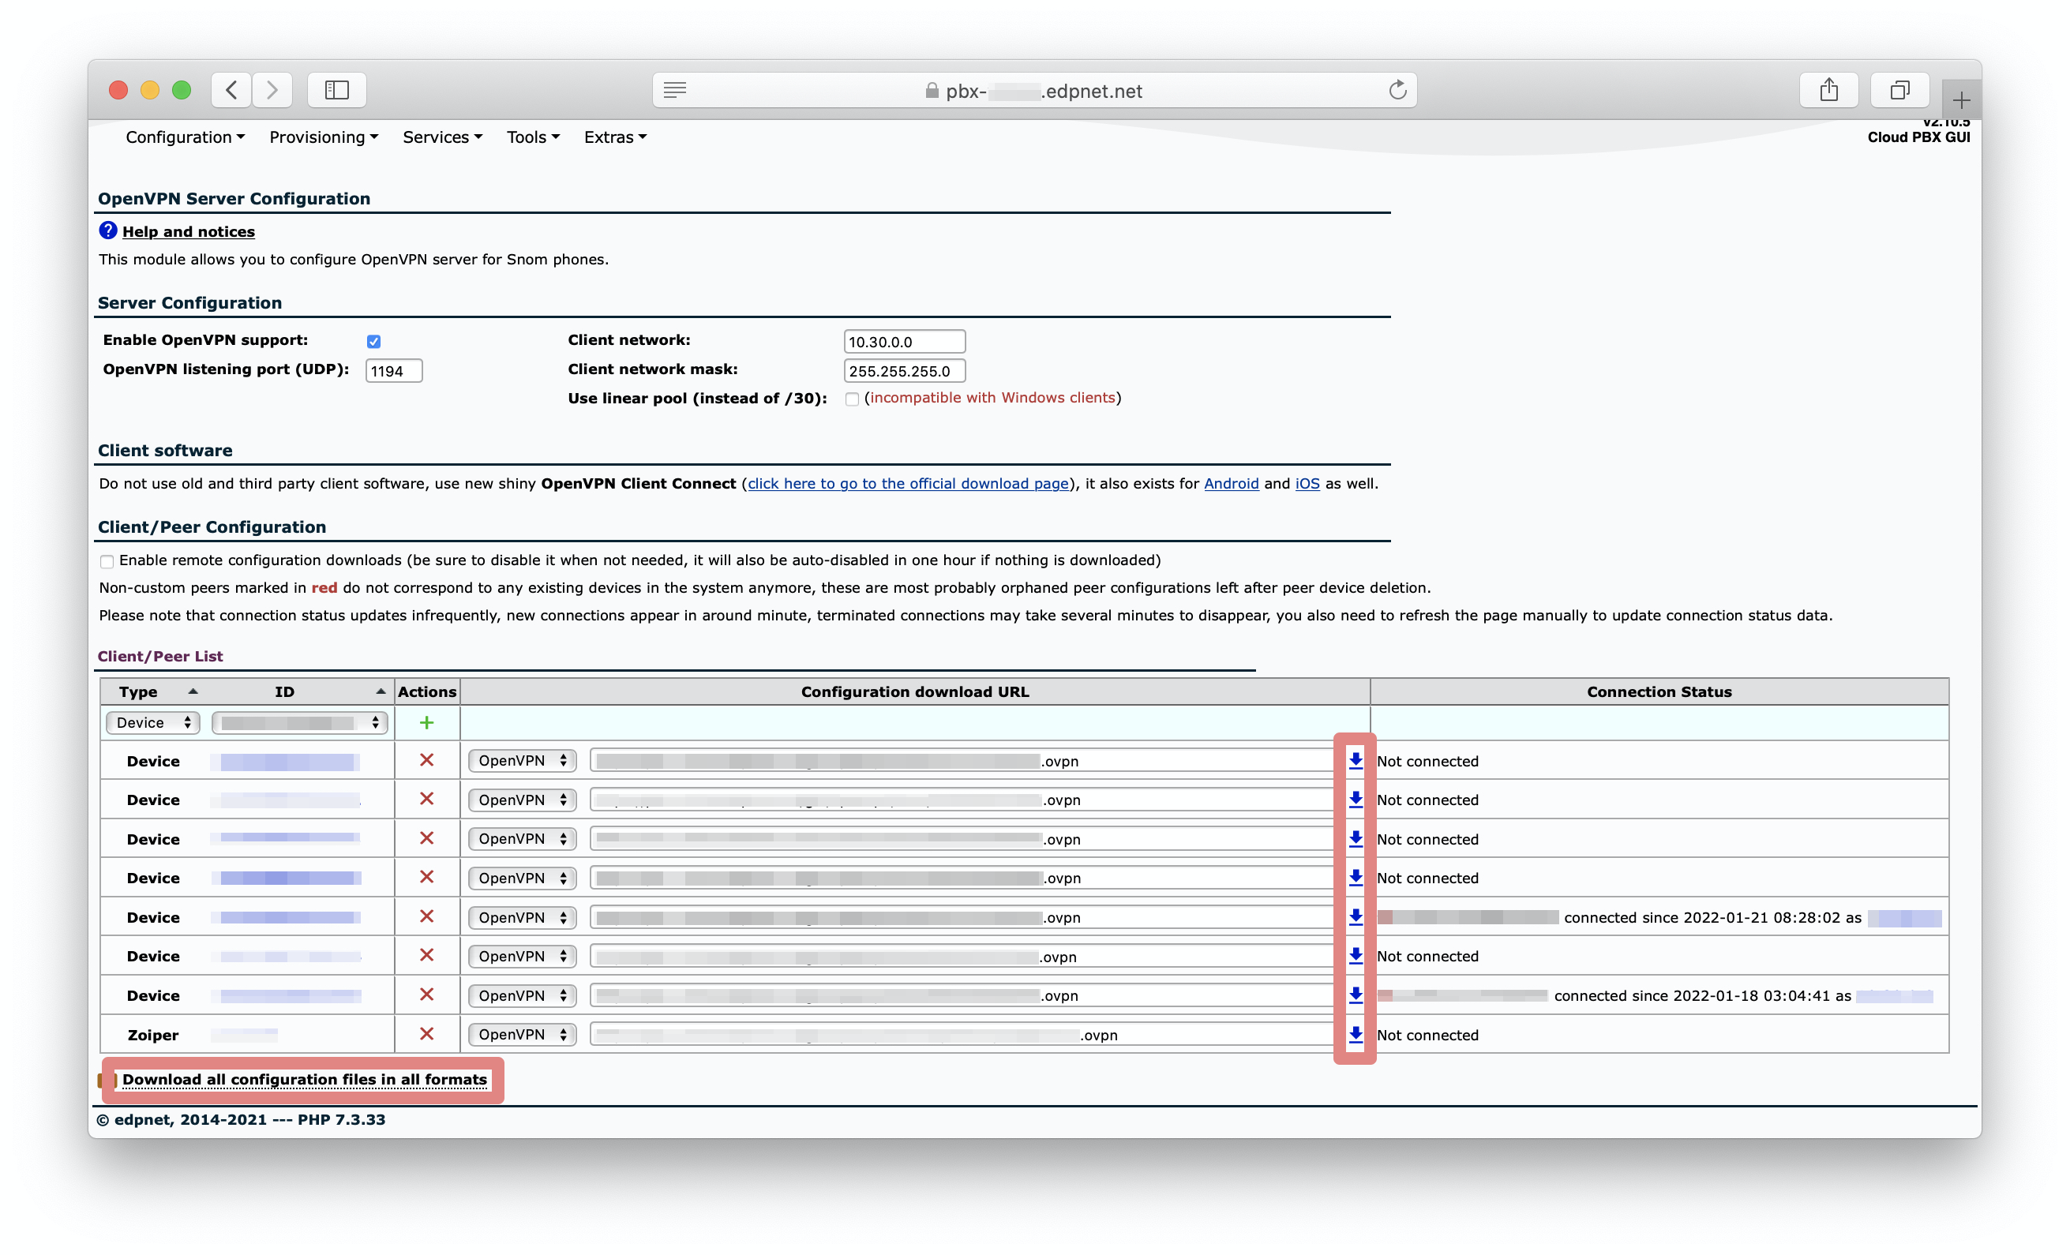Open the Services menu

tap(443, 137)
